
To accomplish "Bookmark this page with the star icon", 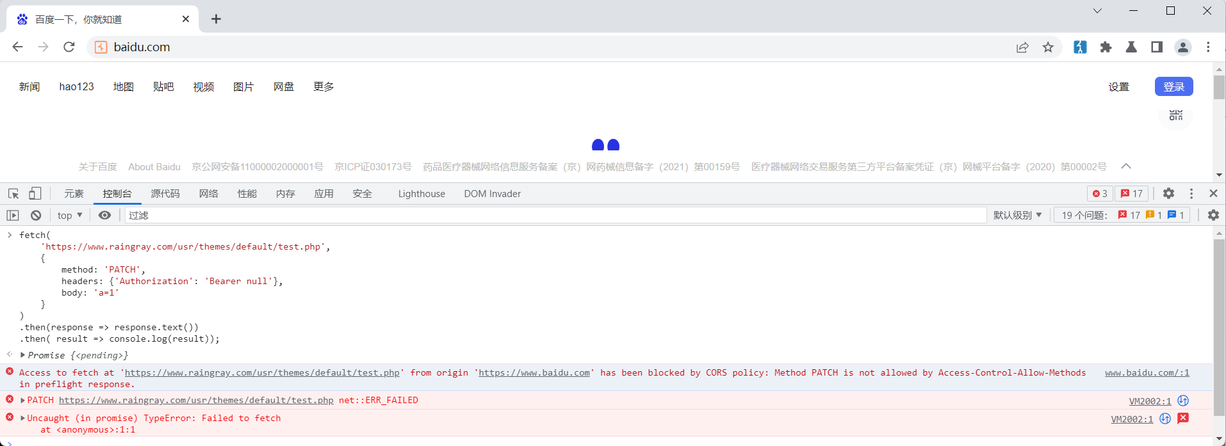I will (1048, 47).
